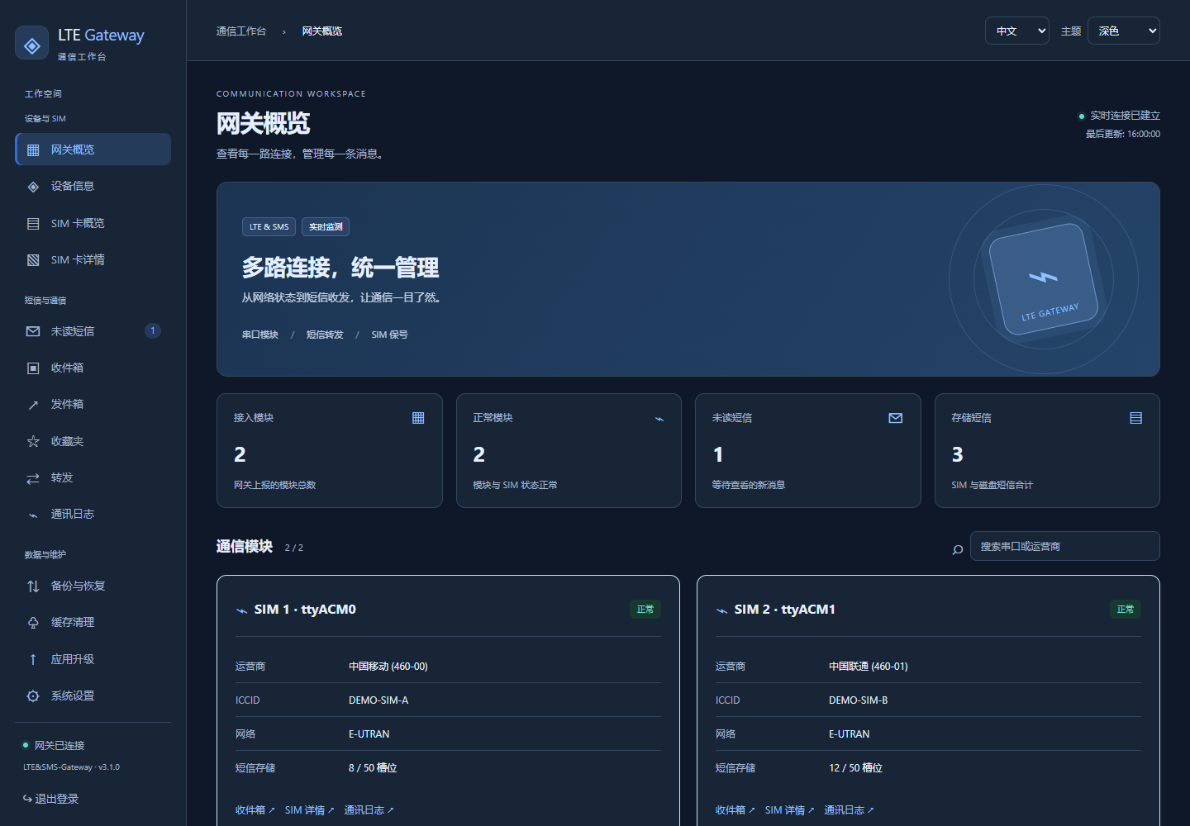The width and height of the screenshot is (1190, 826).
Task: Click the 转发 swap-arrows icon
Action: (x=33, y=478)
